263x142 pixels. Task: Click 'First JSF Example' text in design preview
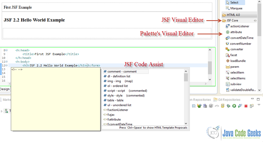pos(18,7)
